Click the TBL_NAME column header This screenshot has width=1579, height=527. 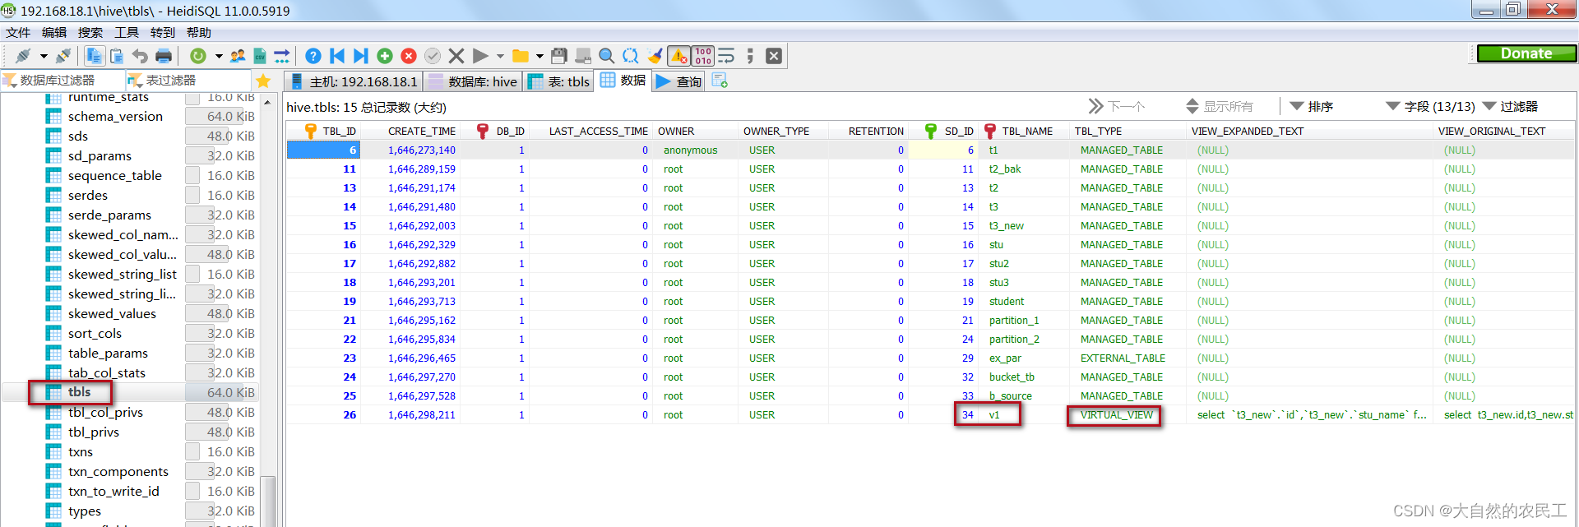[1025, 132]
